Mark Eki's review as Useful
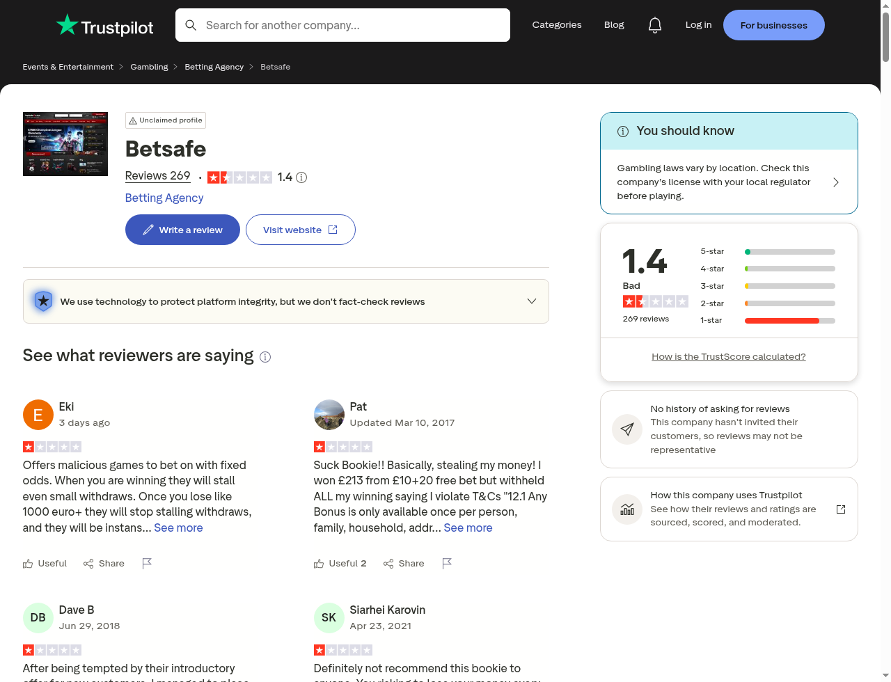This screenshot has height=682, width=891. (45, 563)
